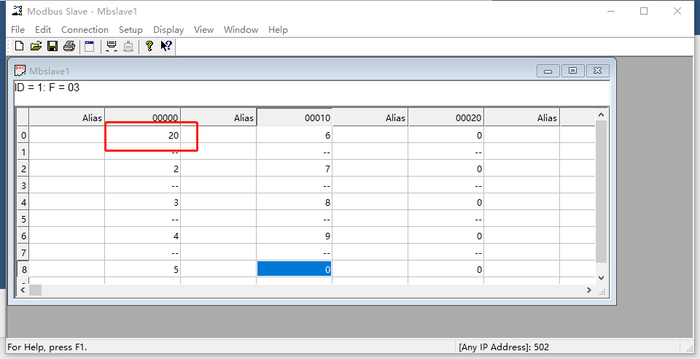The width and height of the screenshot is (700, 359).
Task: Open the View menu
Action: pos(203,29)
